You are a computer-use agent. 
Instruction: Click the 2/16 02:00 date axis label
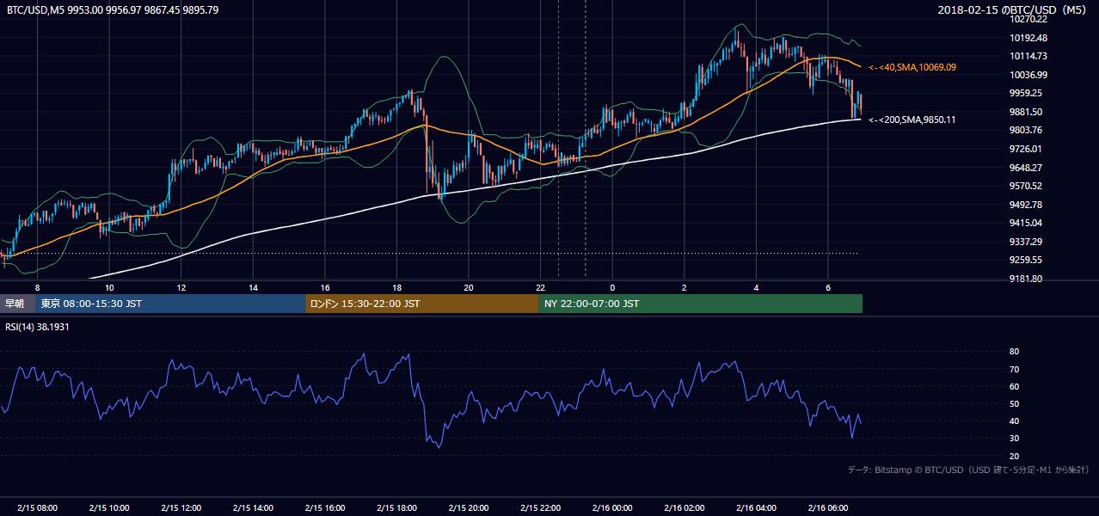[x=685, y=508]
